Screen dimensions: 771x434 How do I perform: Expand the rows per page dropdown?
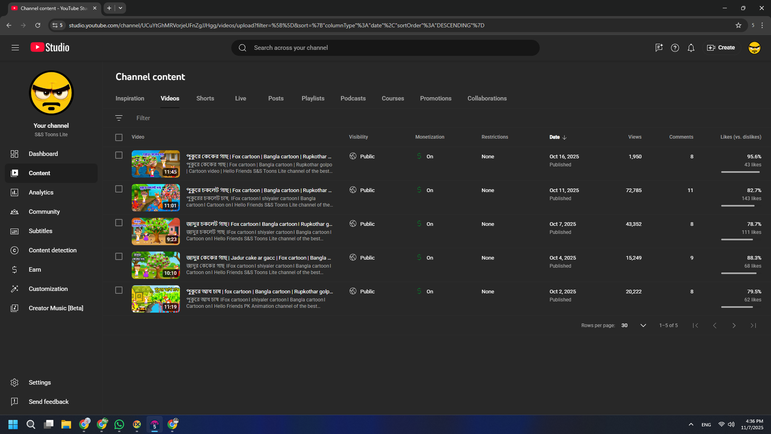click(643, 325)
